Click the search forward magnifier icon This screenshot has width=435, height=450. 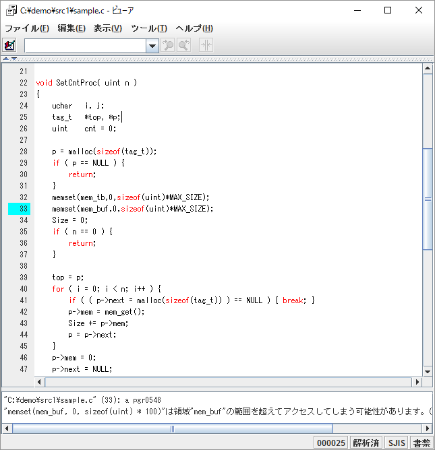(168, 45)
